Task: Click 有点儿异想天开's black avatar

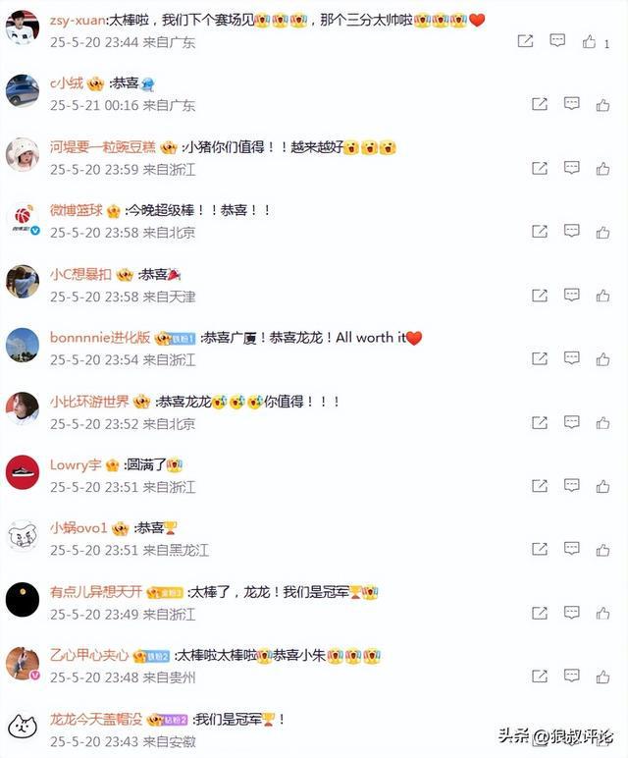Action: [x=23, y=599]
